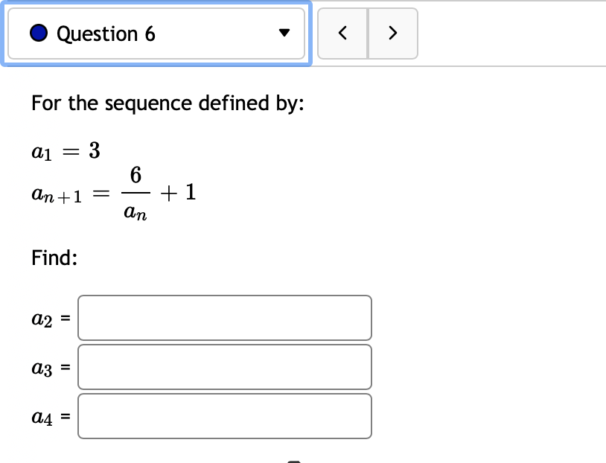606x463 pixels.
Task: Click the sequence description sentence
Action: (167, 103)
